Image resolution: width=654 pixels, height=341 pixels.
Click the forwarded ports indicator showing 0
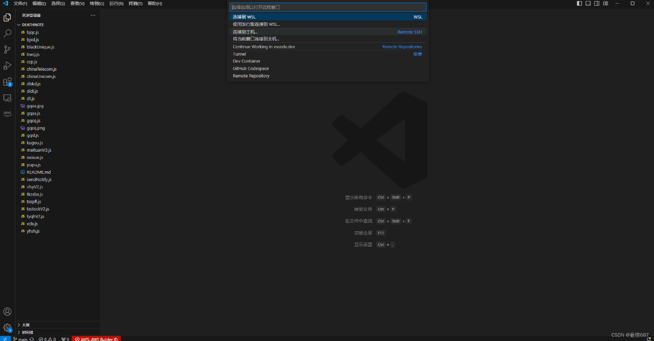(x=65, y=339)
